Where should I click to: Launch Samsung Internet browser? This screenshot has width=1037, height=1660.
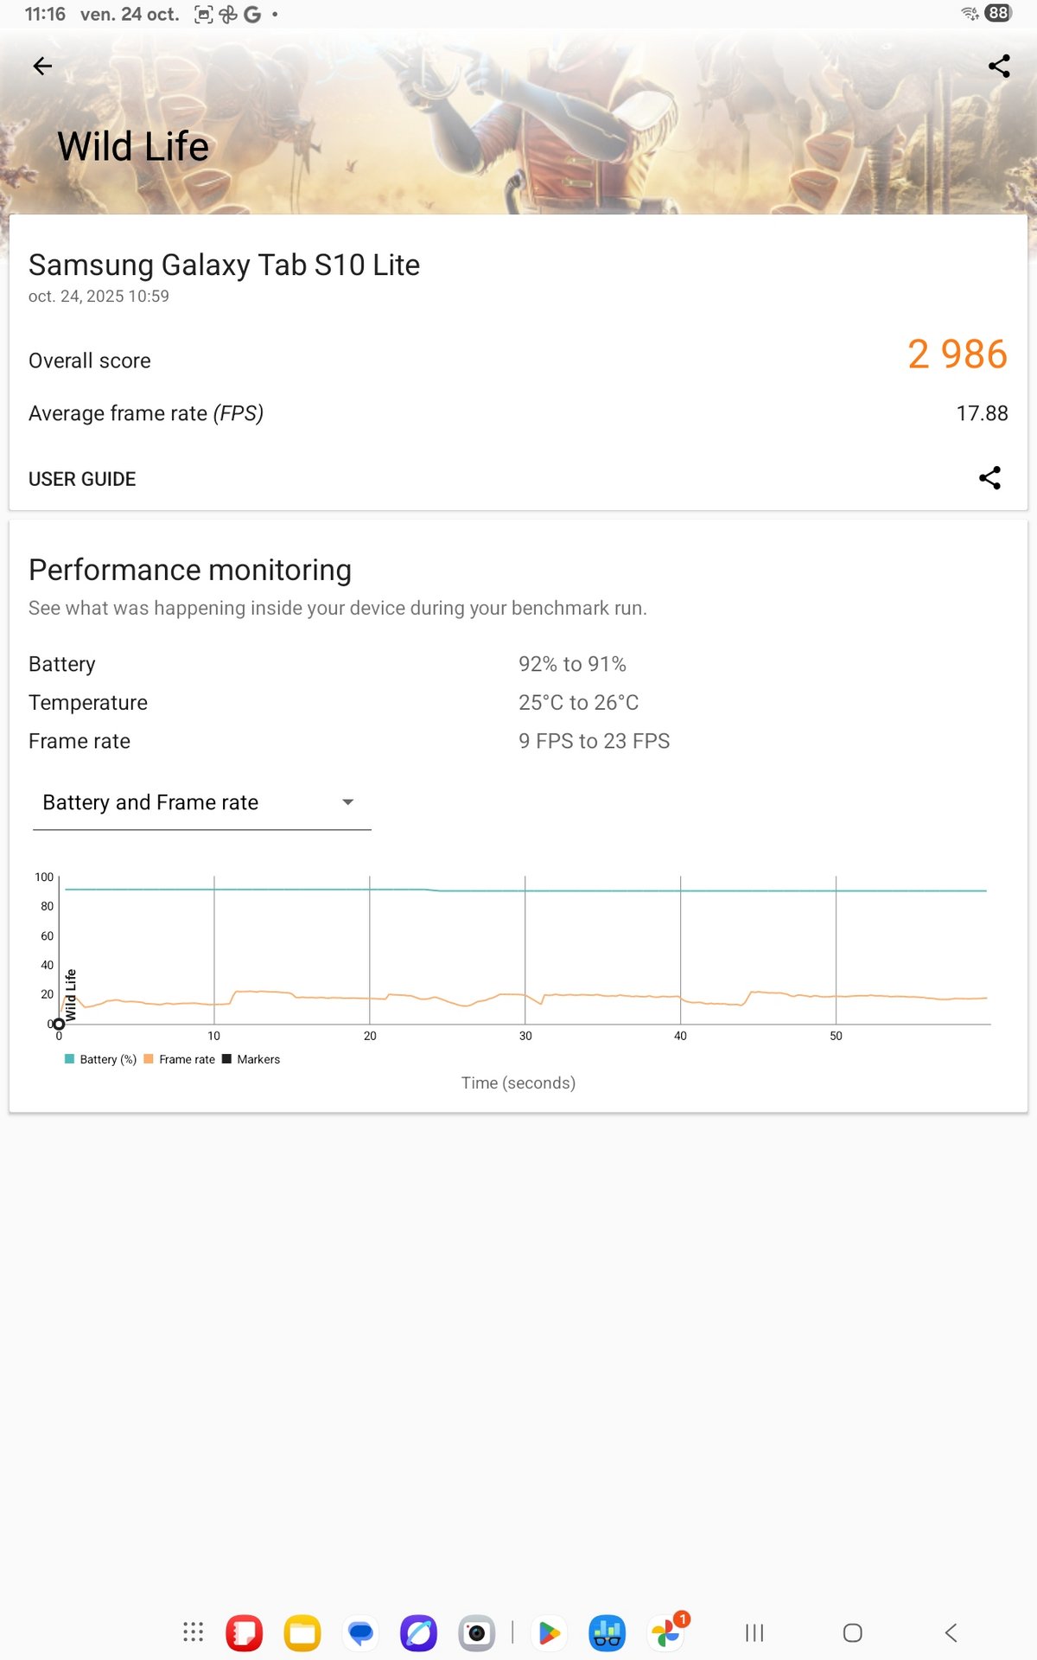click(418, 1632)
